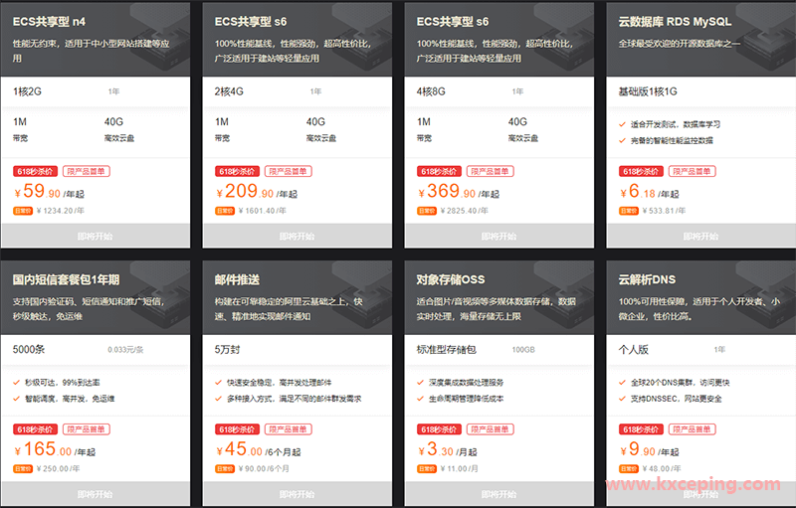Image resolution: width=796 pixels, height=508 pixels.
Task: Open ECS共享型 s6 title above 2核4G
Action: (251, 22)
